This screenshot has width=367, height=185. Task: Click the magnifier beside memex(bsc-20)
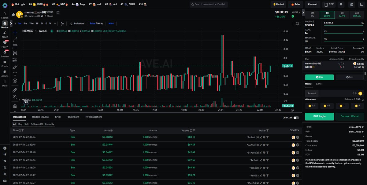58,13
